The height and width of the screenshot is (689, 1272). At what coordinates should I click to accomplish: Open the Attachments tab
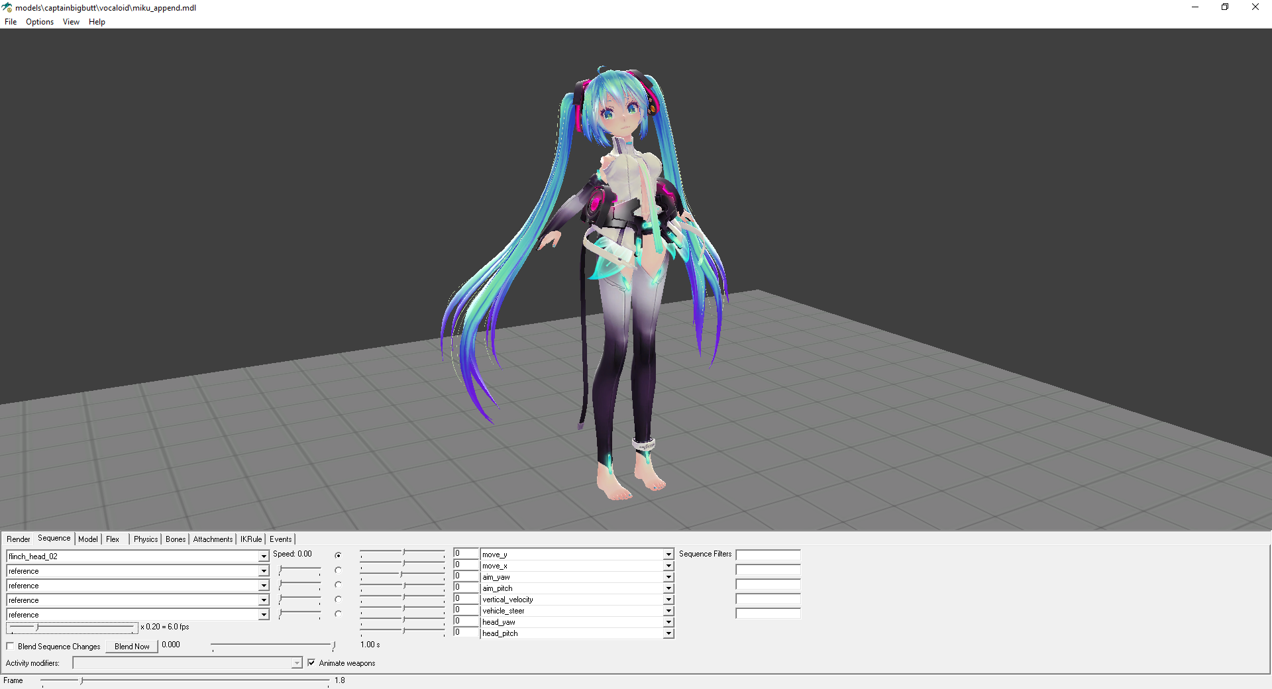tap(213, 539)
